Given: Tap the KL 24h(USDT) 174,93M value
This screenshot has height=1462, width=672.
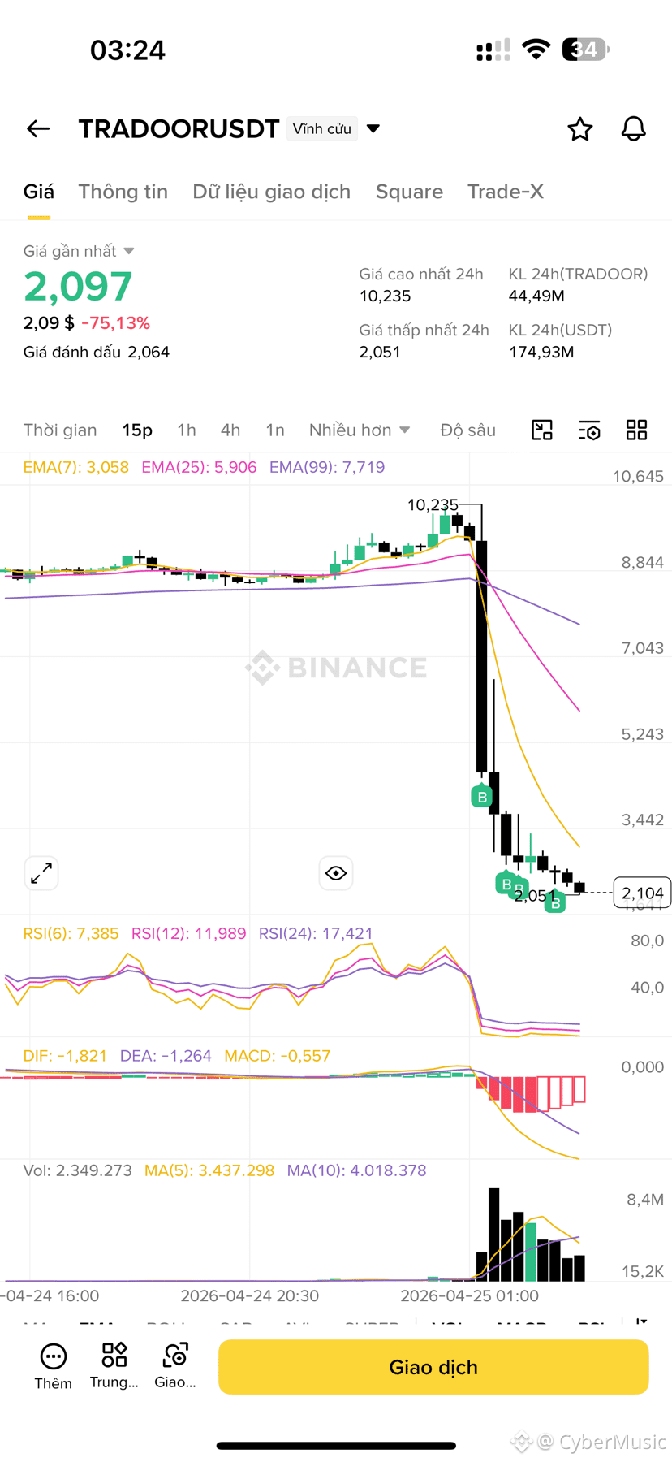Looking at the screenshot, I should (541, 352).
